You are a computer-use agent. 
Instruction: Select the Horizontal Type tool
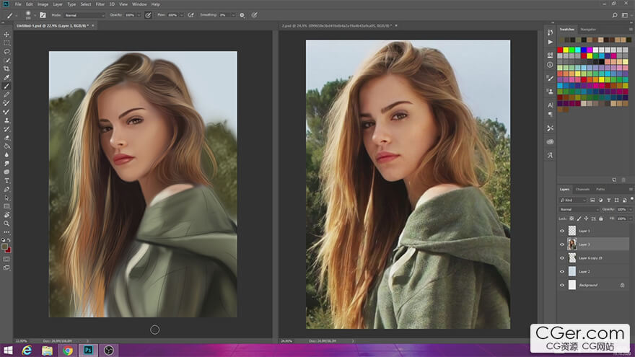tap(6, 180)
